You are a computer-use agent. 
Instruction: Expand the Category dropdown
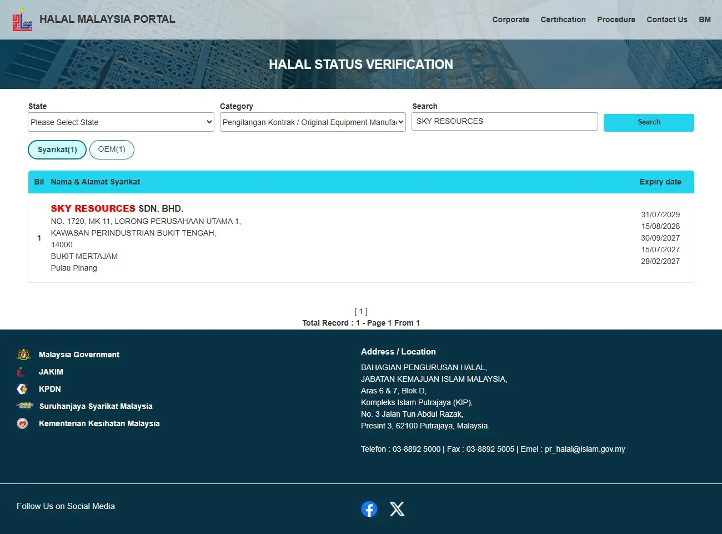[x=313, y=122]
